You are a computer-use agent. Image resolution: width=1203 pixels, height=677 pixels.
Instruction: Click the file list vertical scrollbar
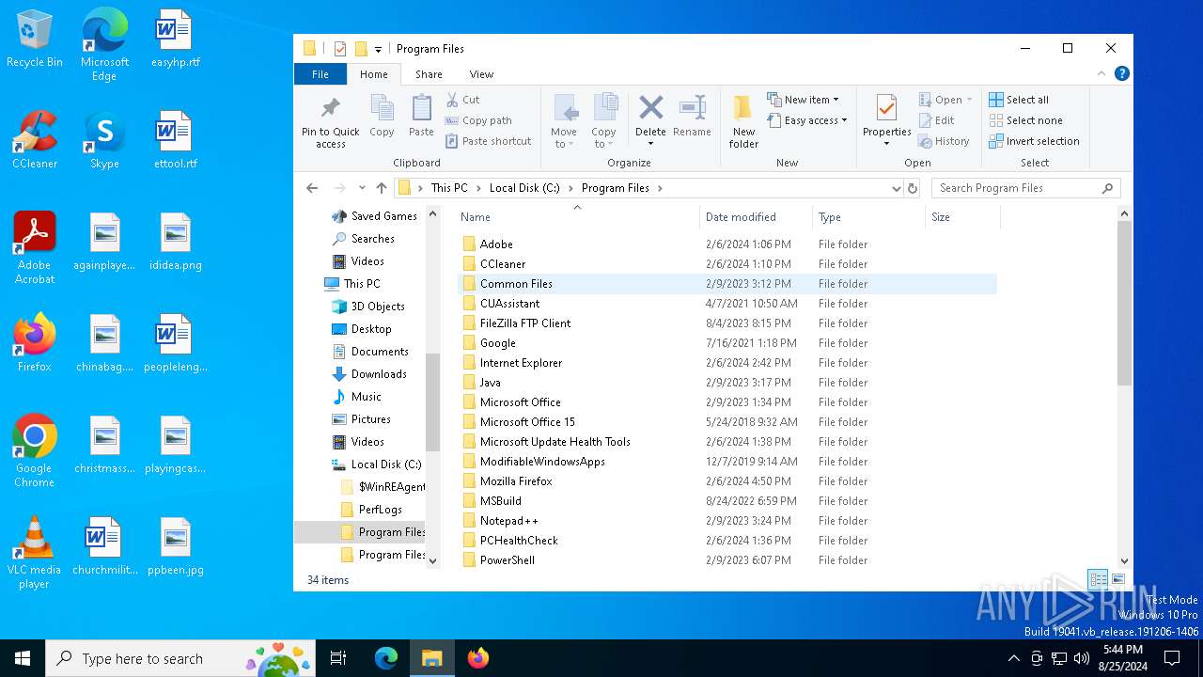1124,305
